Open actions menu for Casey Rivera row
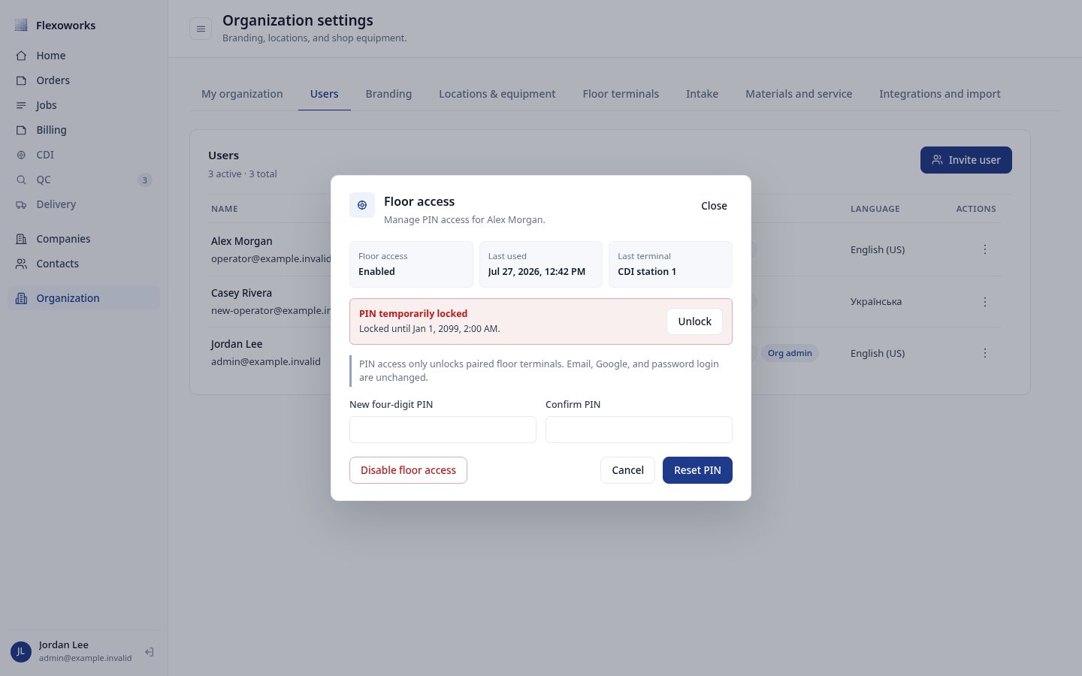This screenshot has height=676, width=1082. pyautogui.click(x=985, y=302)
